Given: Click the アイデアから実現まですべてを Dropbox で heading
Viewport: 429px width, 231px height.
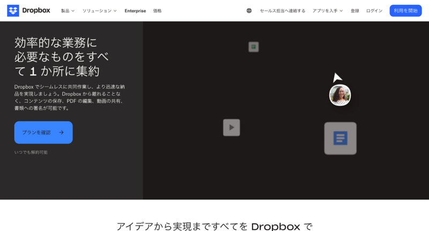Looking at the screenshot, I should click(x=214, y=226).
